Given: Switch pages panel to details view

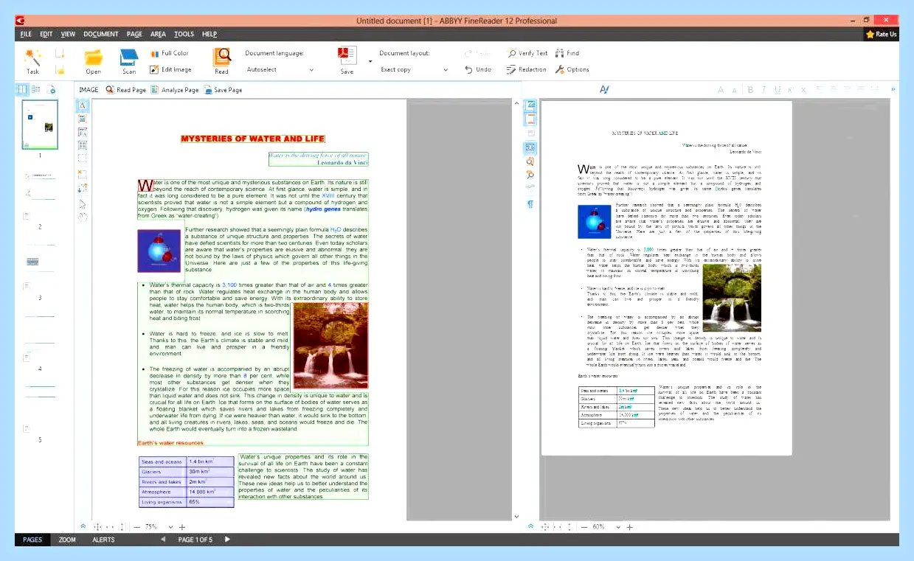Looking at the screenshot, I should pos(36,89).
